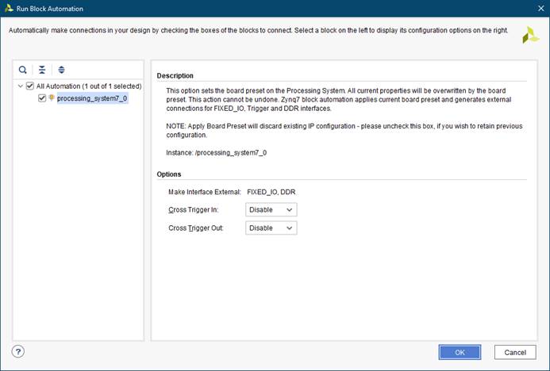Click the Xilinx logo in the top right

tap(529, 35)
